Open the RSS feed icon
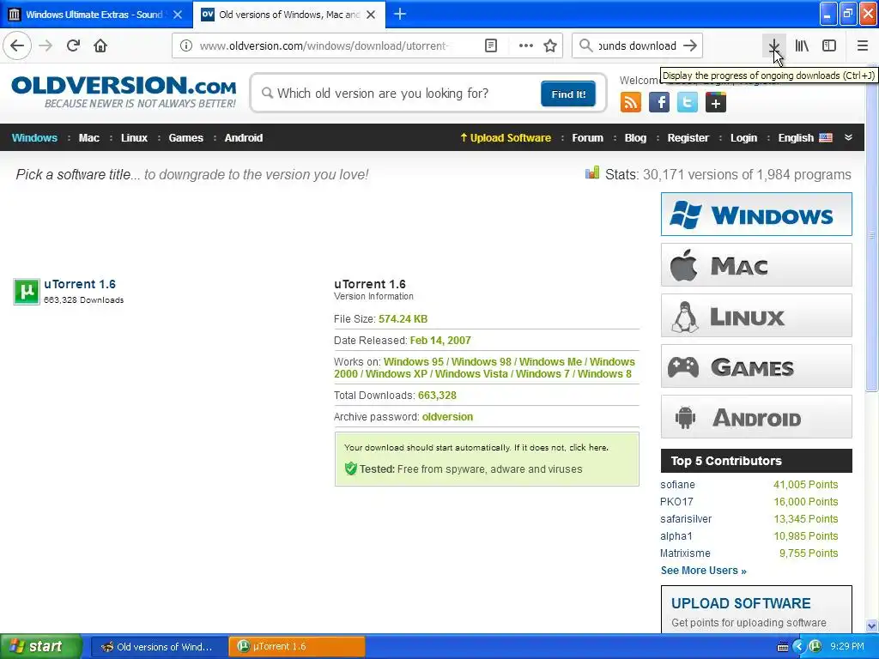This screenshot has height=659, width=879. [631, 103]
